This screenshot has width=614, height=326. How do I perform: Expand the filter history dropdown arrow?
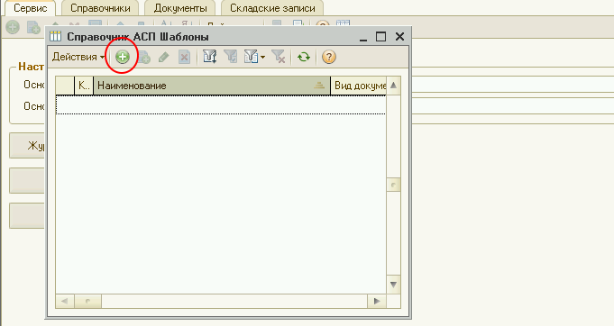click(262, 58)
